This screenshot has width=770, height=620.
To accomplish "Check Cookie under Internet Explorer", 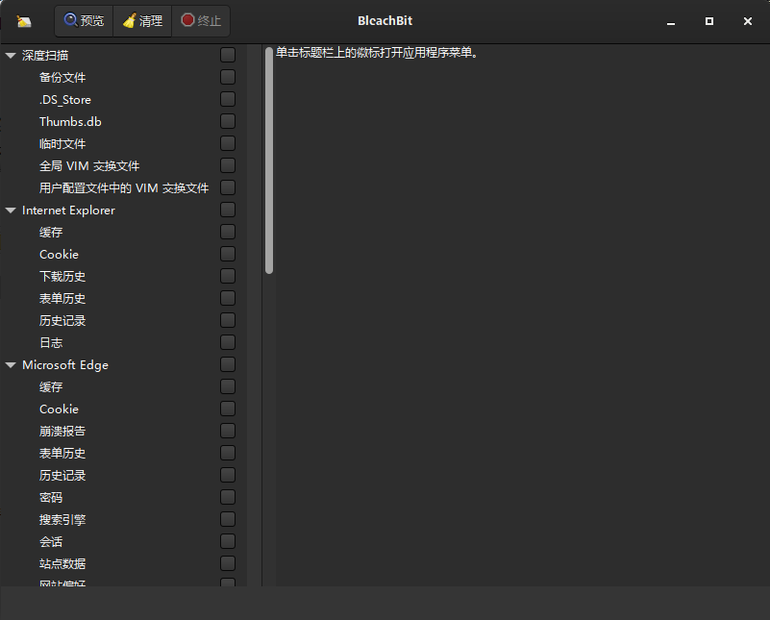I will pos(227,254).
